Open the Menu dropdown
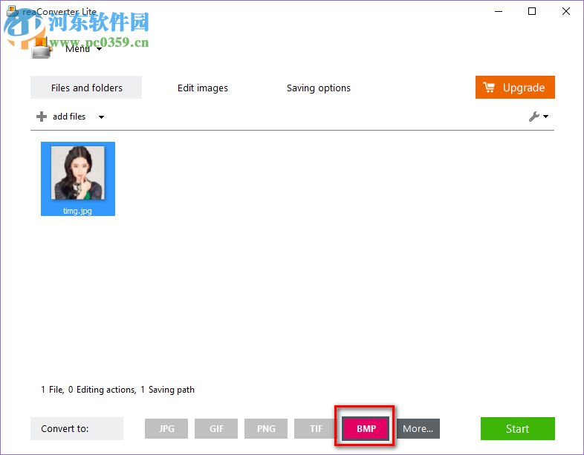Viewport: 584px width, 455px height. (x=83, y=49)
